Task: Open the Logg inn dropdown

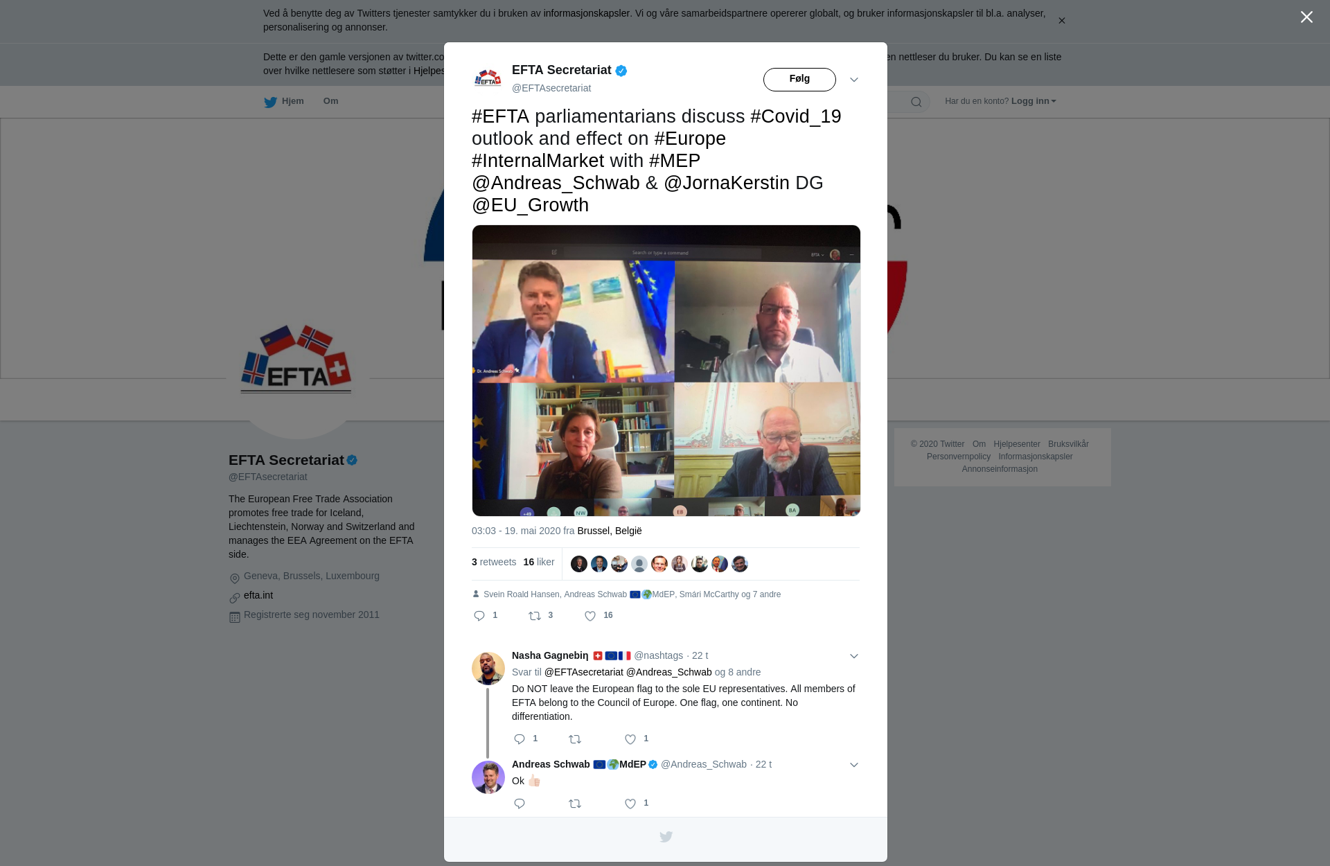Action: [x=1034, y=101]
